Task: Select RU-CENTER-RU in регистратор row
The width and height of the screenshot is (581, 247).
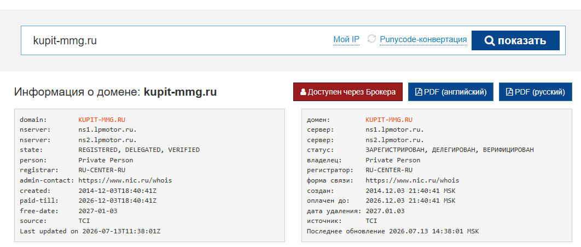Action: (x=388, y=170)
